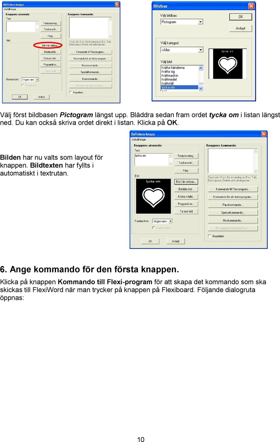Click Bild från bildbas in heart-image dialog
Screen dimensions: 280x442
point(186,182)
